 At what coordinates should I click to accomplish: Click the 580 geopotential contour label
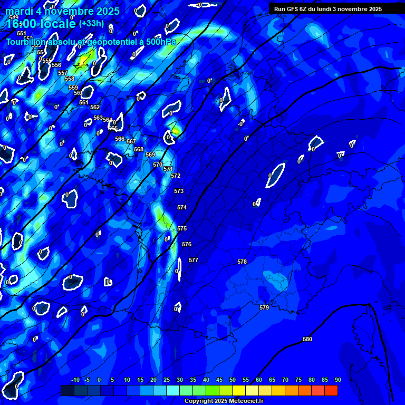pyautogui.click(x=307, y=339)
